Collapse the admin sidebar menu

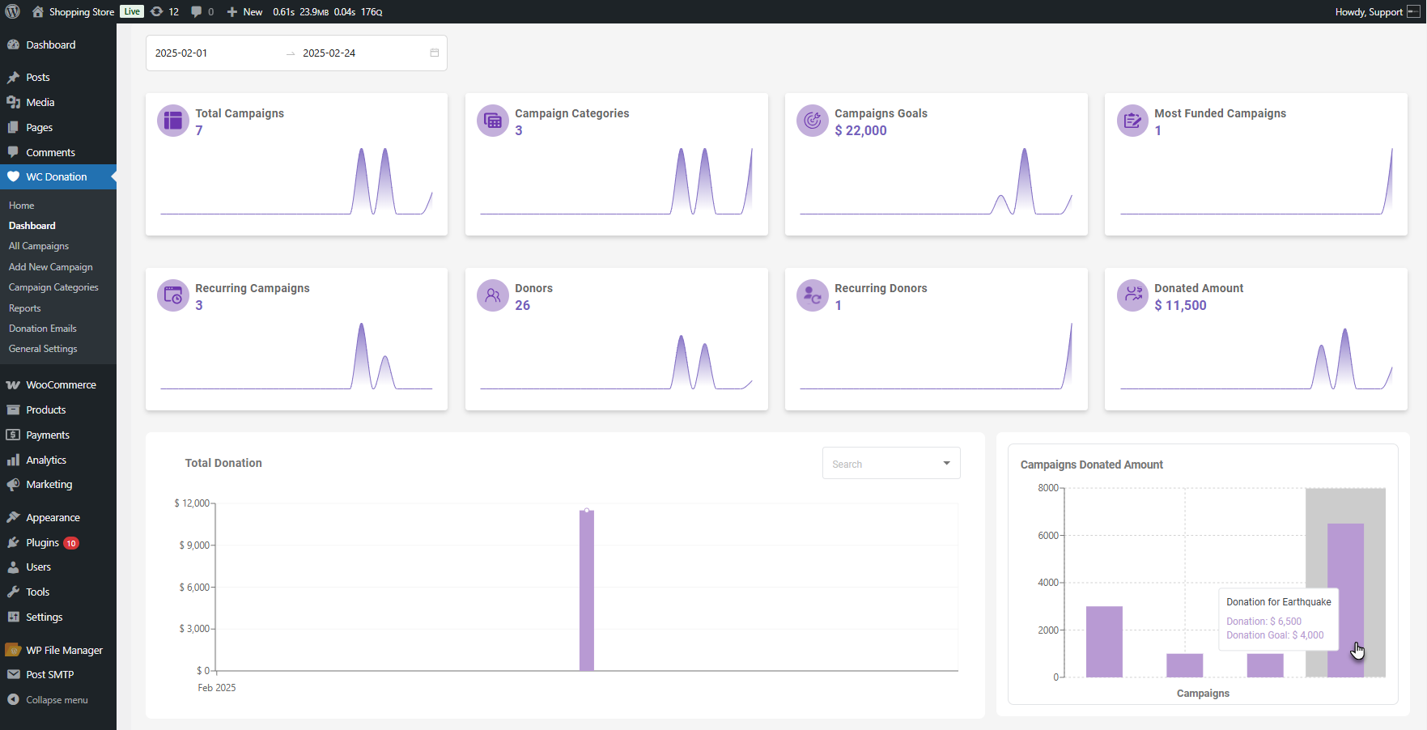[56, 700]
